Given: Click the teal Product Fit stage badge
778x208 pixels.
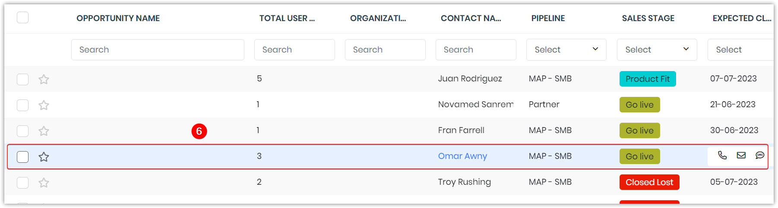Looking at the screenshot, I should click(x=648, y=79).
